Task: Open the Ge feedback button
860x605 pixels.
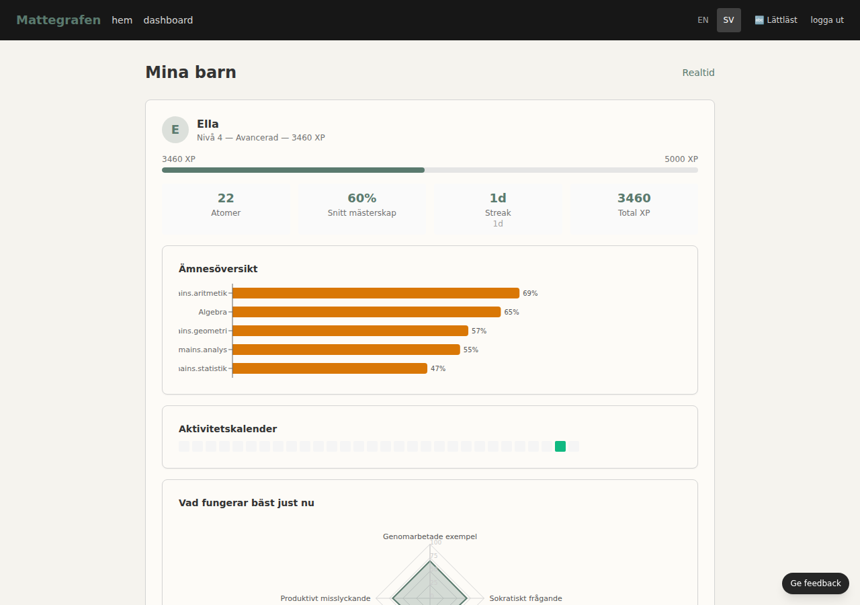Action: 816,583
